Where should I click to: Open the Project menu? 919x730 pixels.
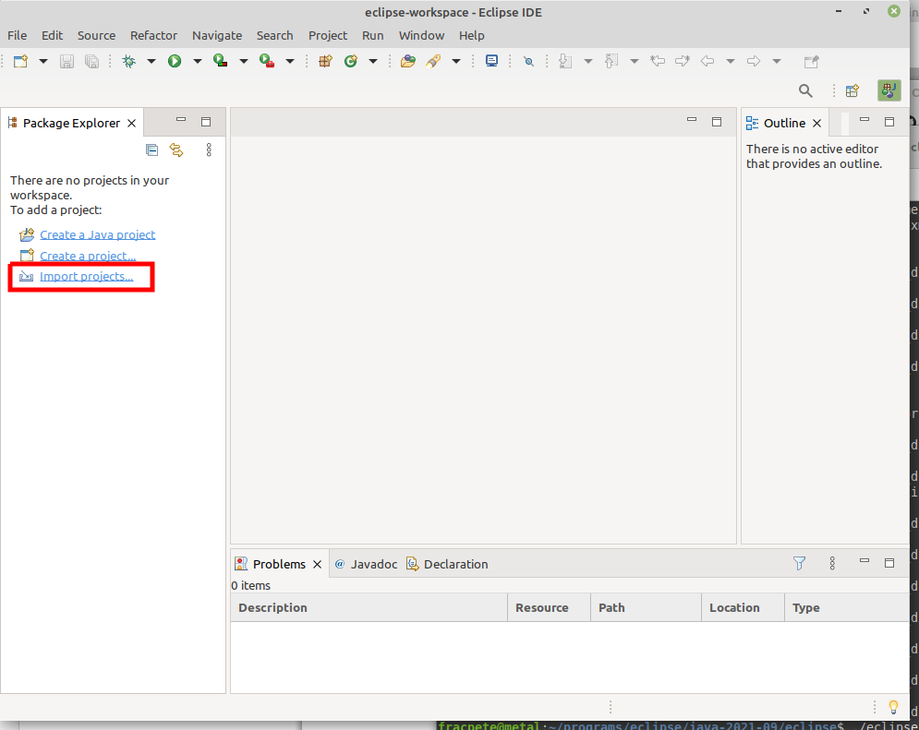(328, 36)
